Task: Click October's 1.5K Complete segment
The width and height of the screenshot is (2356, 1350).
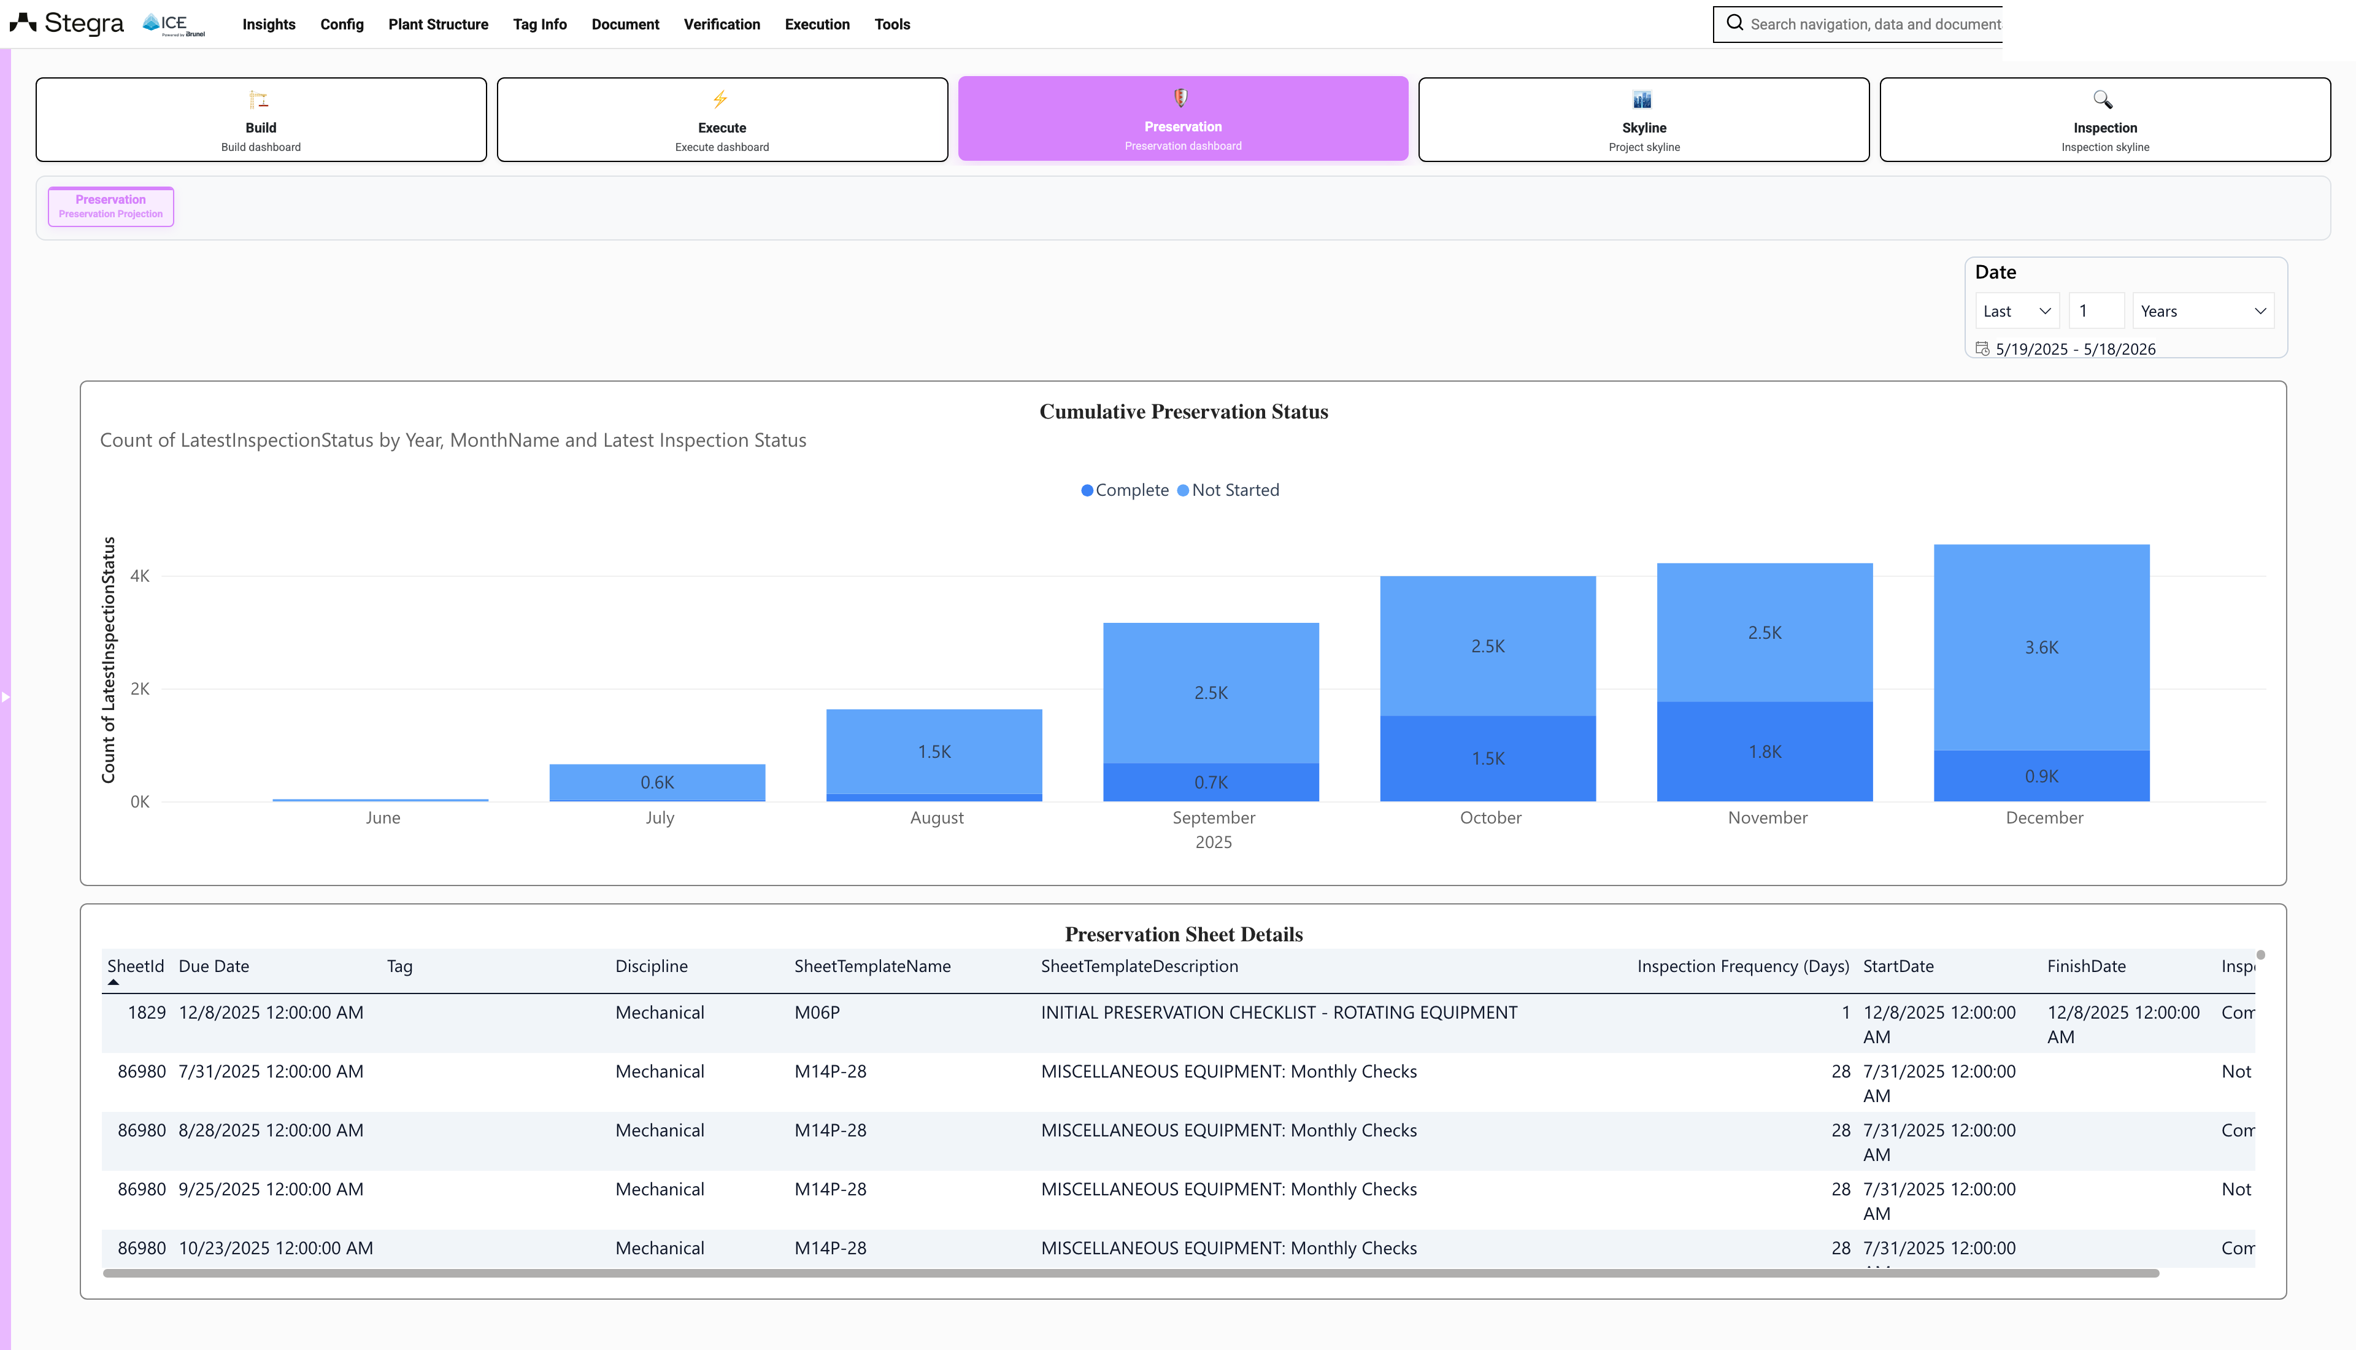Action: click(x=1488, y=758)
